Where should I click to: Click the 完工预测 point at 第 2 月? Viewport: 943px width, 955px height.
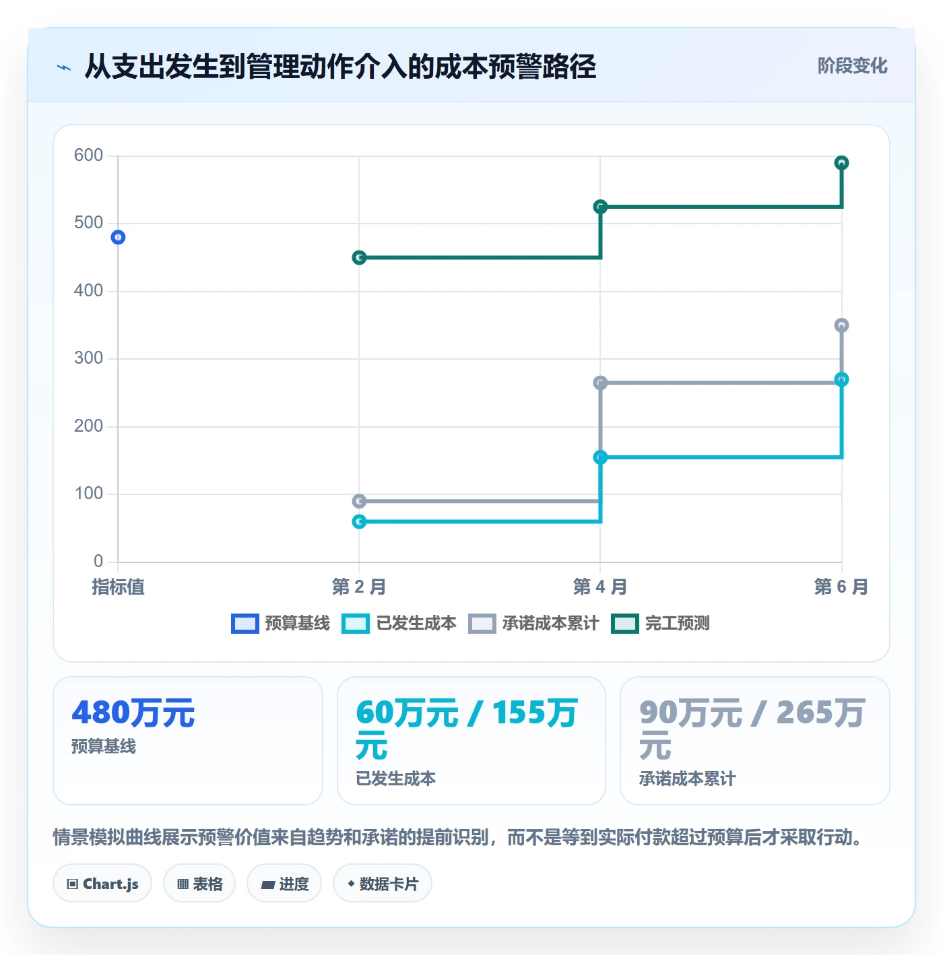359,258
